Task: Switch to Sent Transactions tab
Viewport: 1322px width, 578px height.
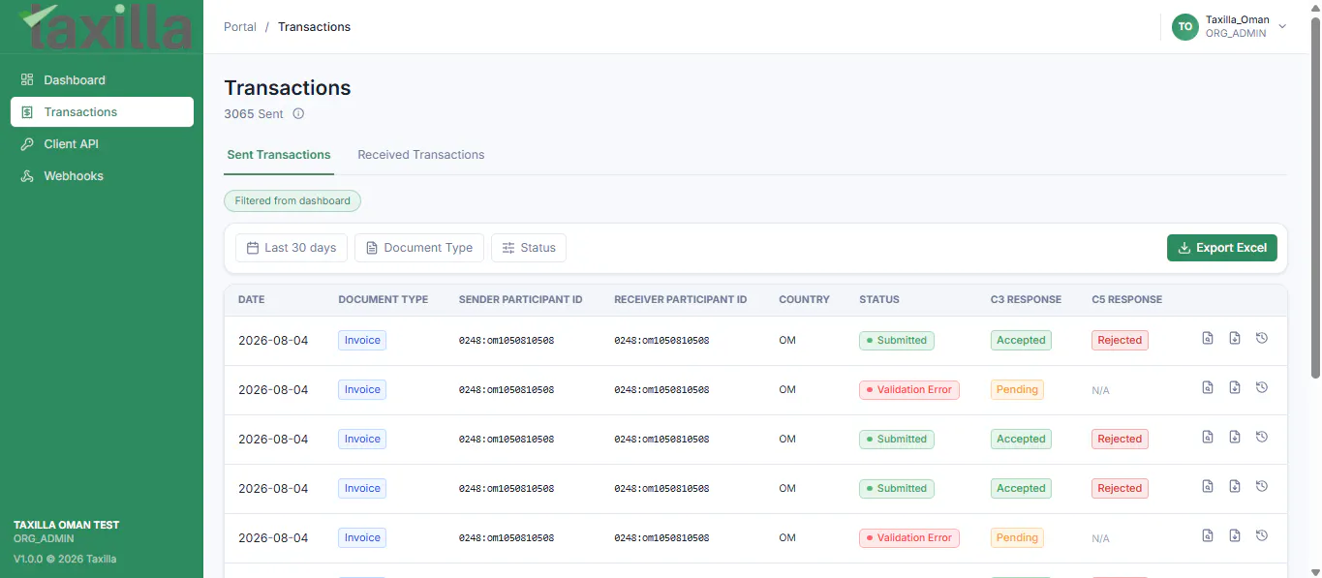Action: tap(279, 155)
